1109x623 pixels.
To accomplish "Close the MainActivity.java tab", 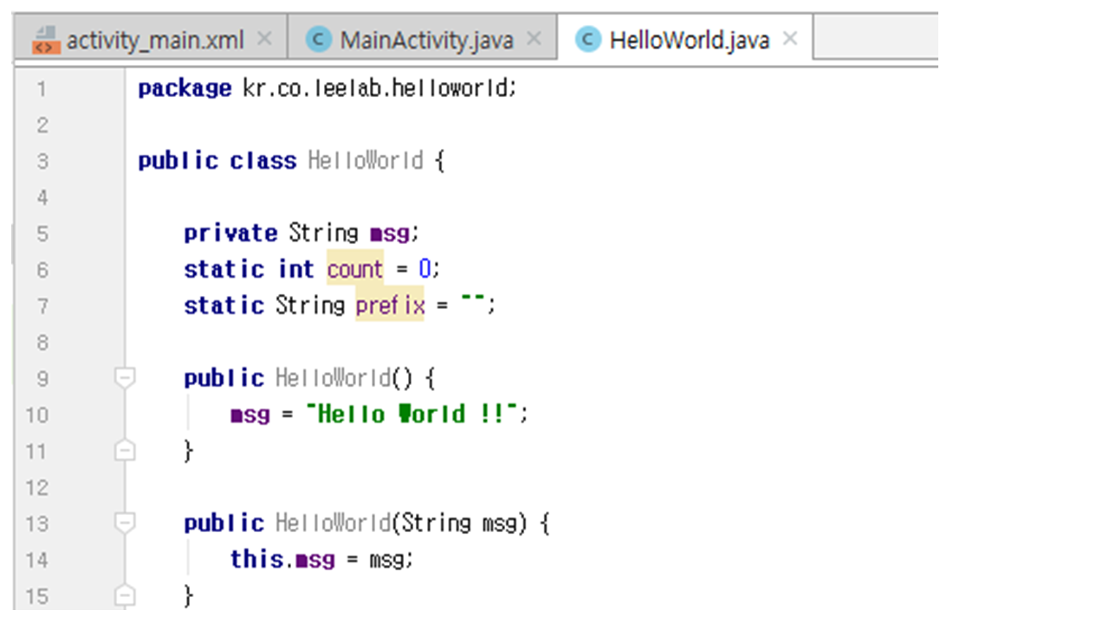I will coord(534,39).
